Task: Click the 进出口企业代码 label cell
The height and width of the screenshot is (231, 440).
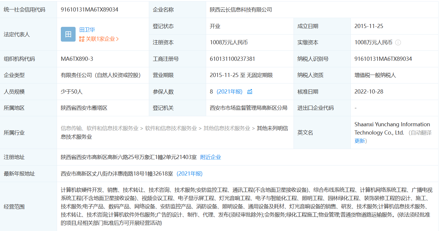Action: coord(322,108)
